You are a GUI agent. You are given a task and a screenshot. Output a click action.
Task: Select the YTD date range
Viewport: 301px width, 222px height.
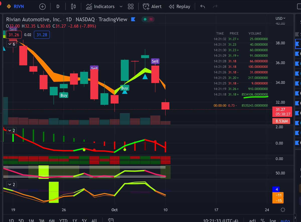coord(63,220)
